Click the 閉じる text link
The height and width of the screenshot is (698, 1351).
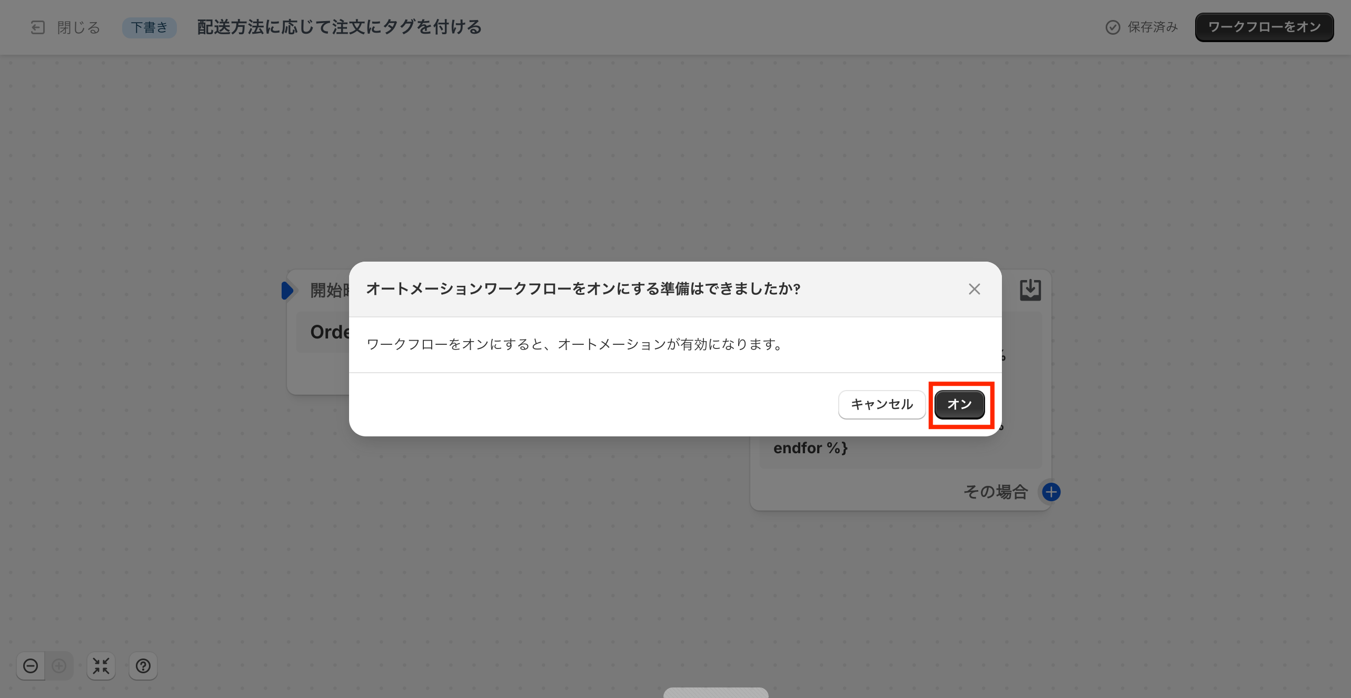(78, 27)
